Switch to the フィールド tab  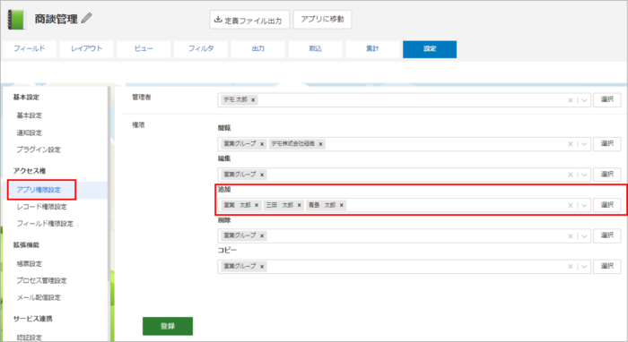click(x=30, y=48)
